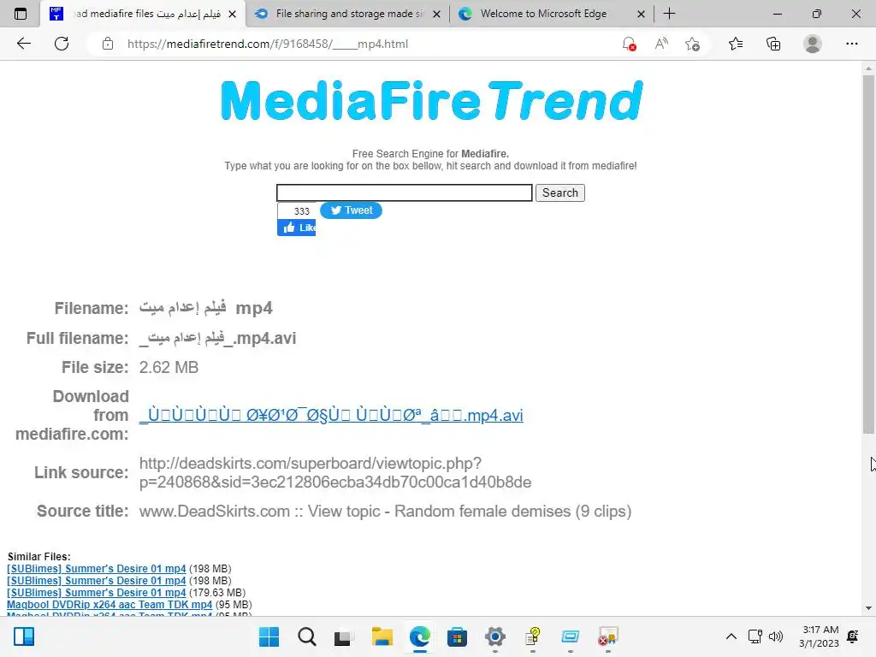This screenshot has width=876, height=657.
Task: Close the mediafire files tab
Action: pyautogui.click(x=233, y=14)
